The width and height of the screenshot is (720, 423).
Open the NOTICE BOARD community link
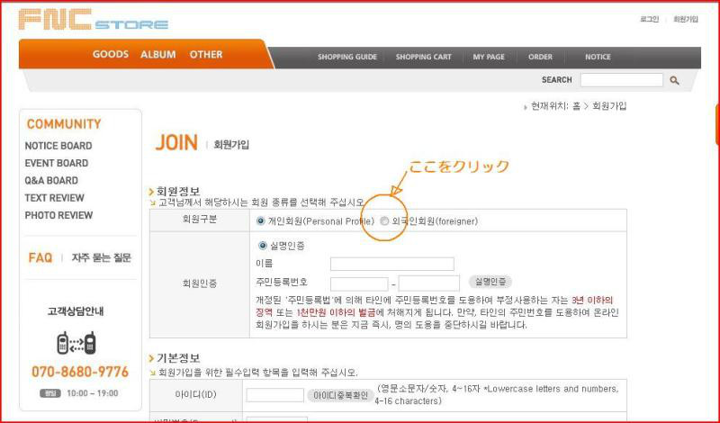pyautogui.click(x=58, y=146)
